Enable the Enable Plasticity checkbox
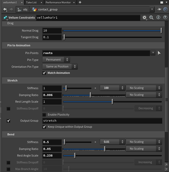The width and height of the screenshot is (169, 172). [x=44, y=115]
